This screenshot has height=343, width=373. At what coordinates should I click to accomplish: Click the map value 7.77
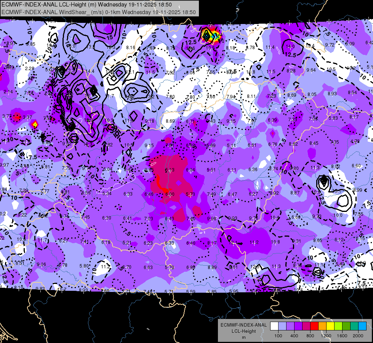point(45,191)
